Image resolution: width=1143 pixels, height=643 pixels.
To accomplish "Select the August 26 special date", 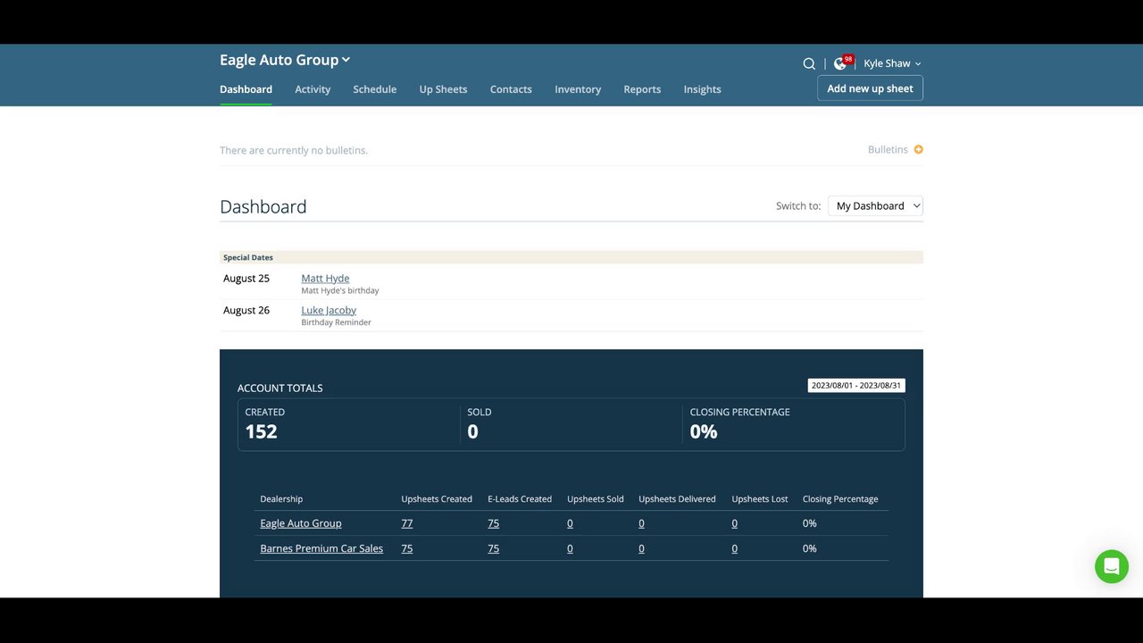I will coord(246,311).
